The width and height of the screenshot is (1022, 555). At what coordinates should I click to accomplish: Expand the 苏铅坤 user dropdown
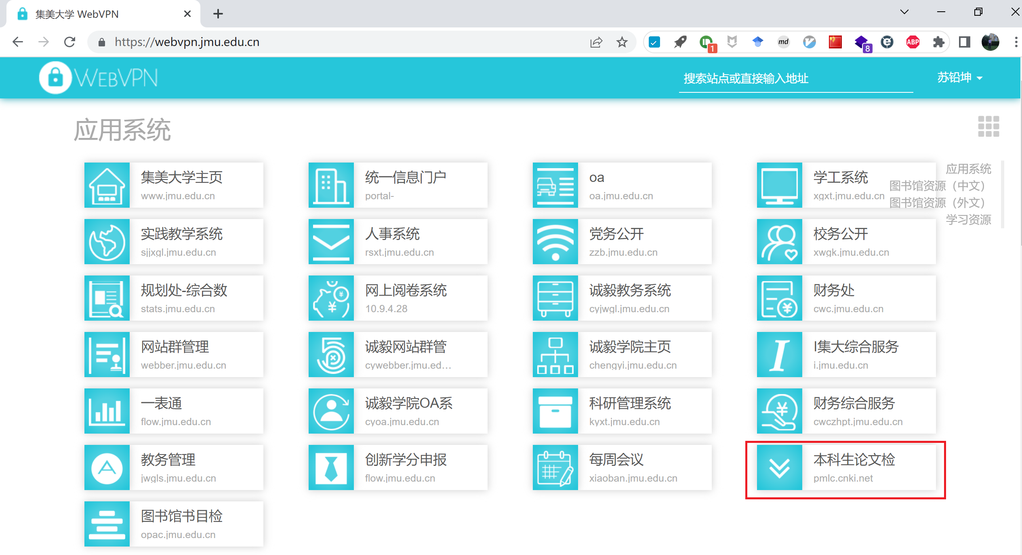960,77
